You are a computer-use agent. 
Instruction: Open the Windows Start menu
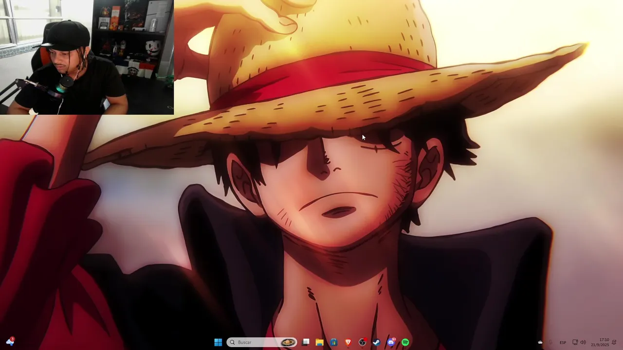tap(218, 342)
